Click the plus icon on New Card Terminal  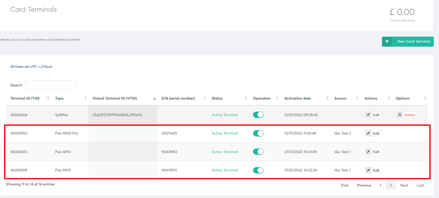[x=387, y=41]
